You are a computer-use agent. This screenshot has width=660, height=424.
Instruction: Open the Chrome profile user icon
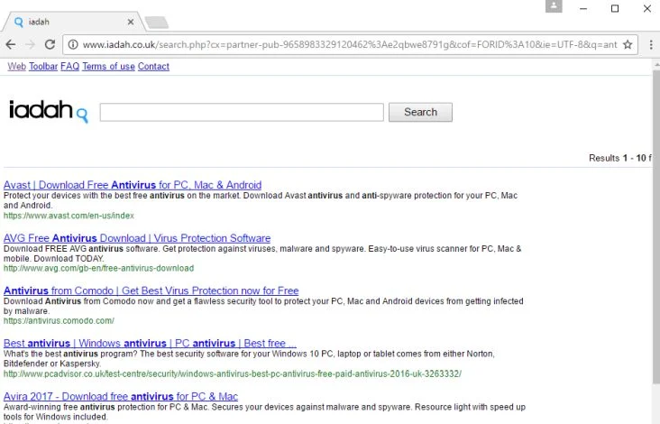[554, 6]
